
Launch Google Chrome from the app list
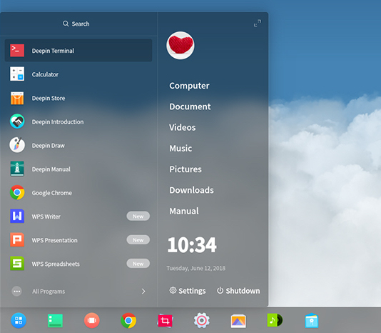coord(78,192)
